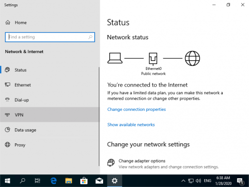
Task: Click the Data usage pie icon
Action: coord(7,130)
